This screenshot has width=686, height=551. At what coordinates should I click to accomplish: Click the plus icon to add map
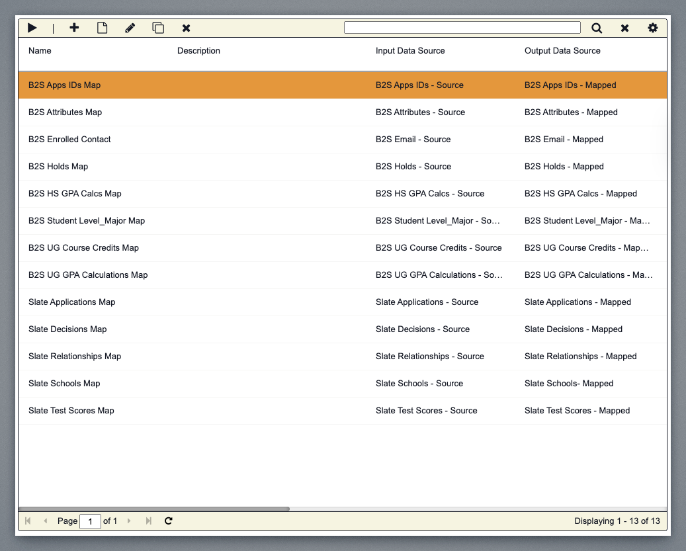point(74,28)
